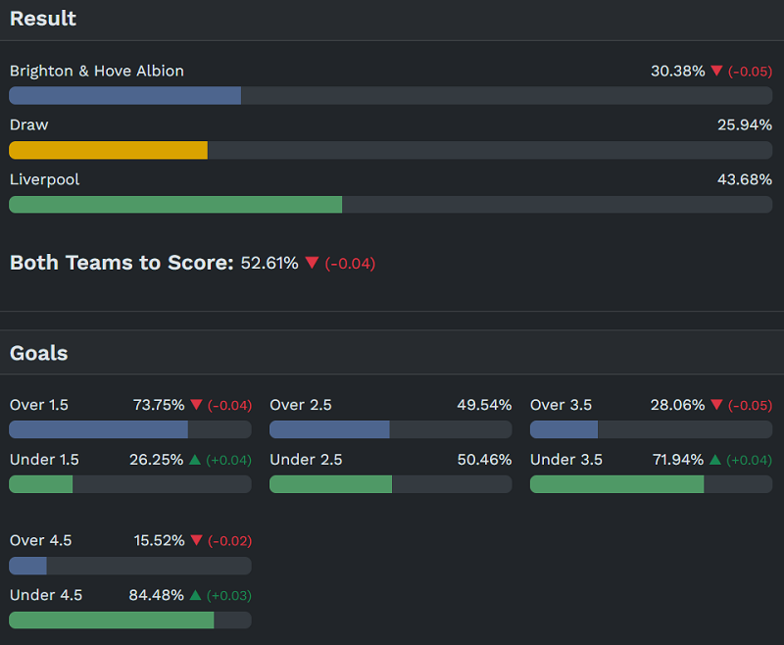
Task: Click the Under 2.5 green bar
Action: tap(330, 484)
